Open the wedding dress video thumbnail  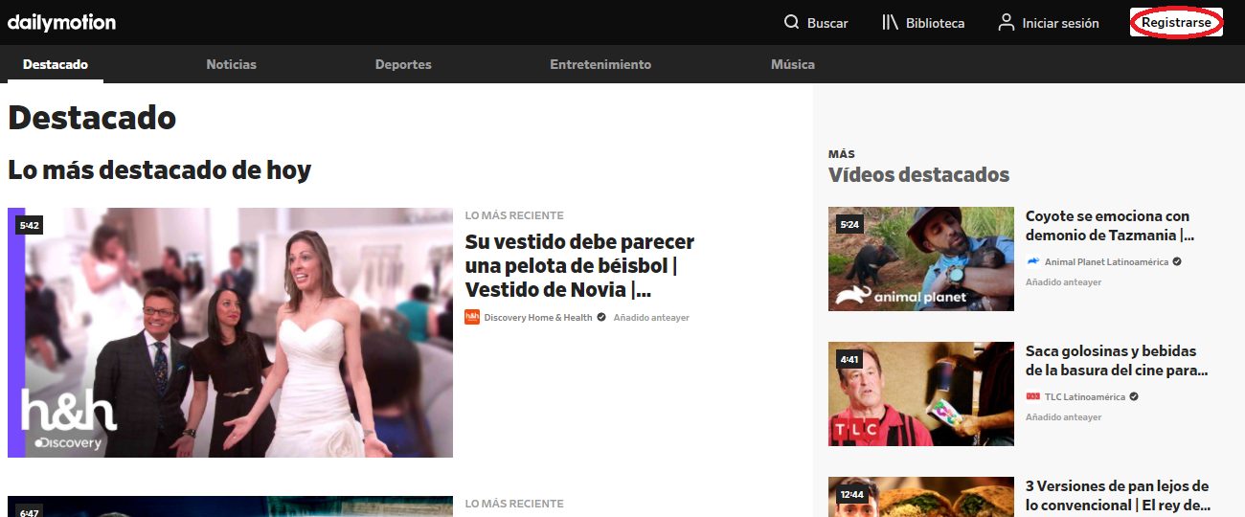coord(230,332)
